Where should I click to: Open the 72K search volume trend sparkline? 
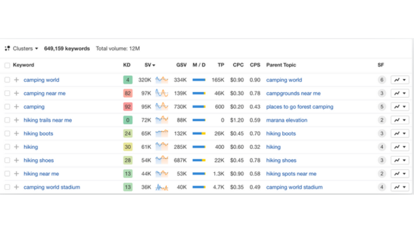pos(162,120)
